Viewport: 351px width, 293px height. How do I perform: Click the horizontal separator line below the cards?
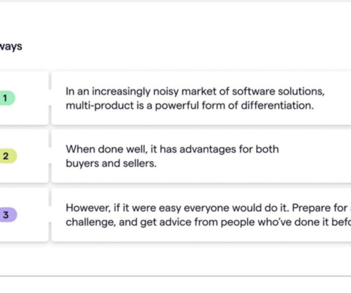(175, 276)
